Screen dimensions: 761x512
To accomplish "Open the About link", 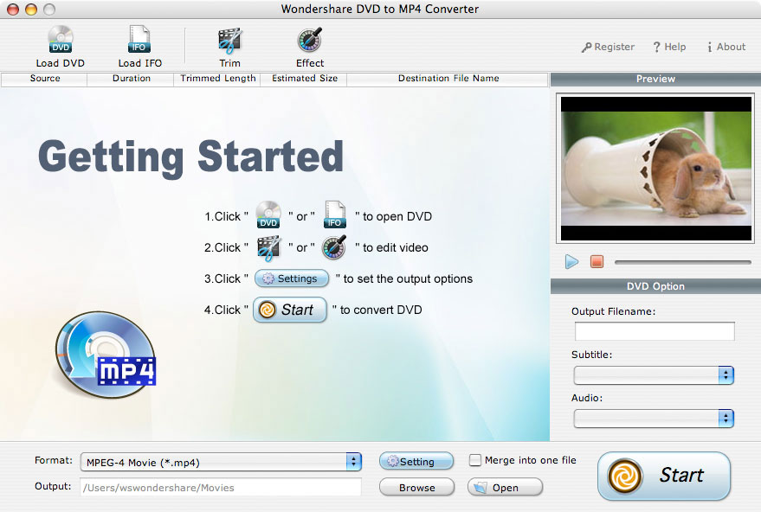I will click(726, 47).
